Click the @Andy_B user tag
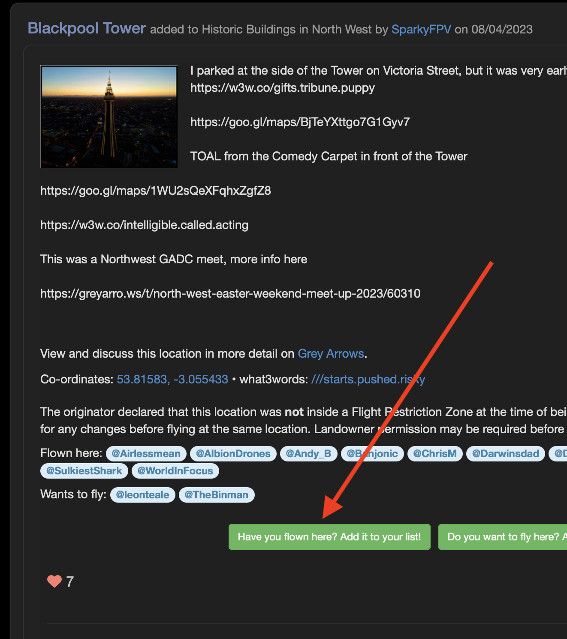 pyautogui.click(x=308, y=453)
